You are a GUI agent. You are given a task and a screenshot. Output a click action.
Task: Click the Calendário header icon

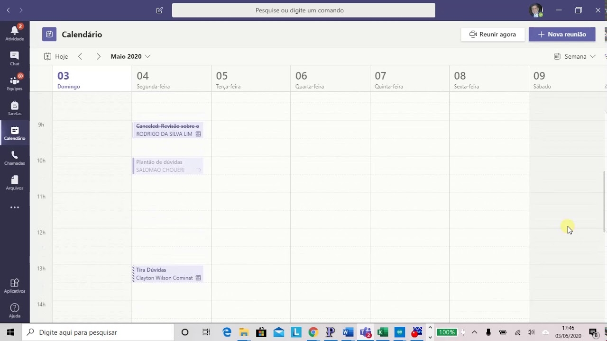pyautogui.click(x=49, y=34)
